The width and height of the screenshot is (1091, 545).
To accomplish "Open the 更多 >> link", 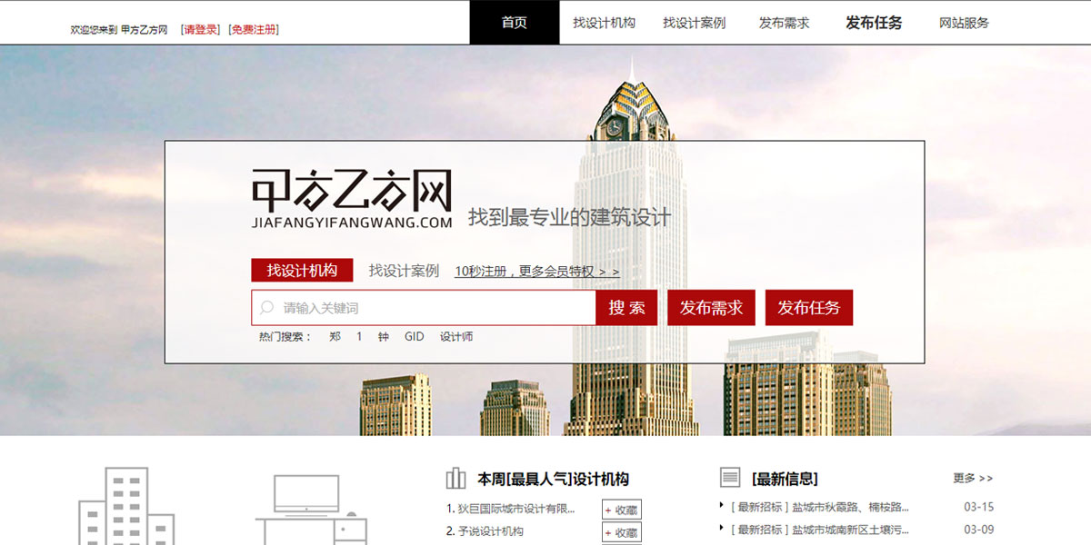I will pos(973,478).
